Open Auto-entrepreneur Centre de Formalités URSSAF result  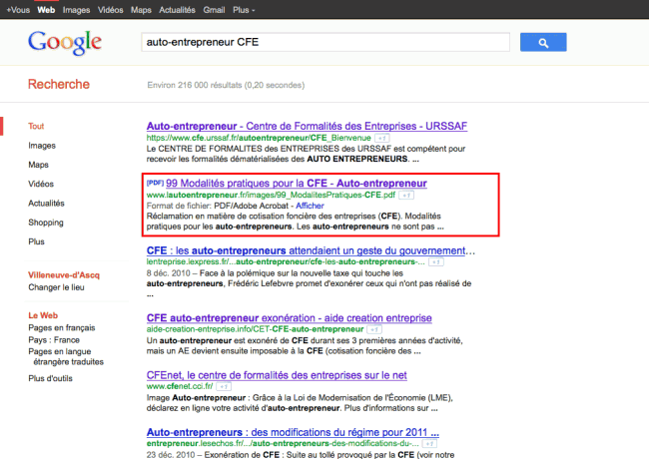tap(307, 126)
